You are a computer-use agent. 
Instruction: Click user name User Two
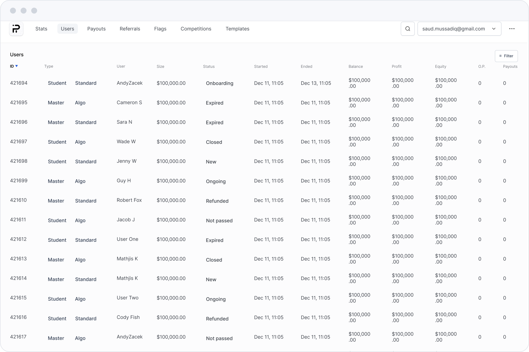pyautogui.click(x=128, y=297)
